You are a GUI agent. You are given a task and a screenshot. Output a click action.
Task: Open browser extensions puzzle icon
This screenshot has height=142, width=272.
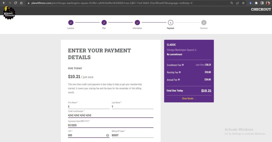point(256,3)
